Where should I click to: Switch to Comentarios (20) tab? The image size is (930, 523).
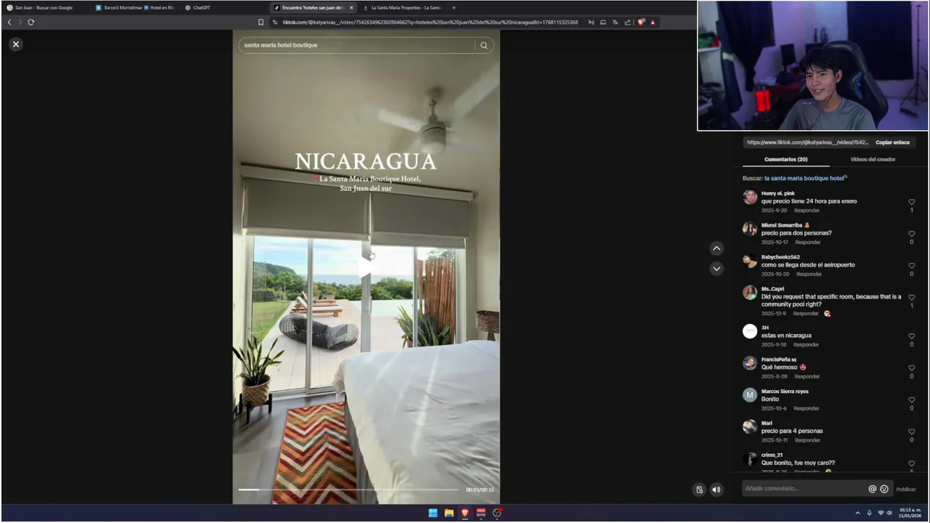(x=785, y=159)
